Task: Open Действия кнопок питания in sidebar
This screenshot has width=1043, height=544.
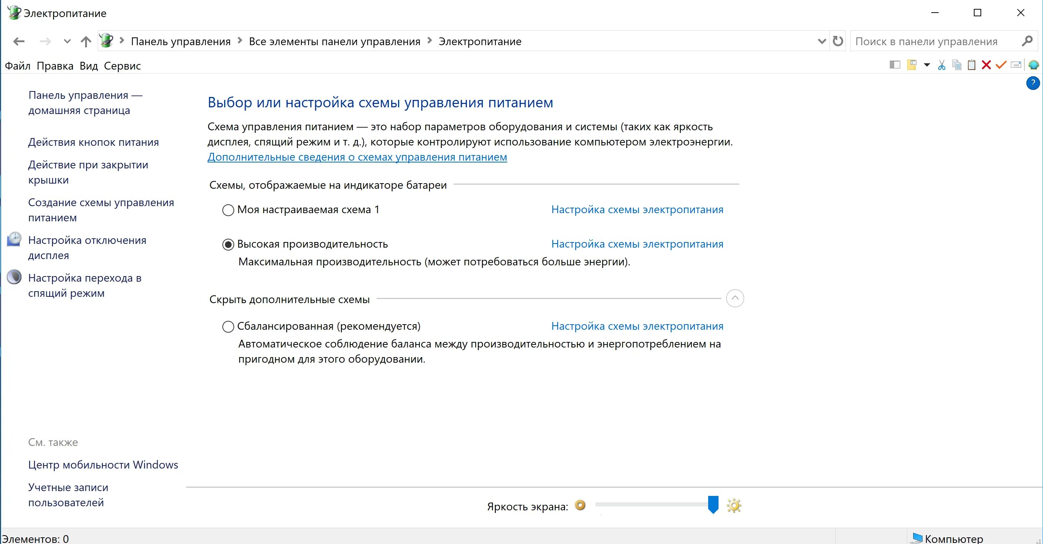Action: (x=93, y=142)
